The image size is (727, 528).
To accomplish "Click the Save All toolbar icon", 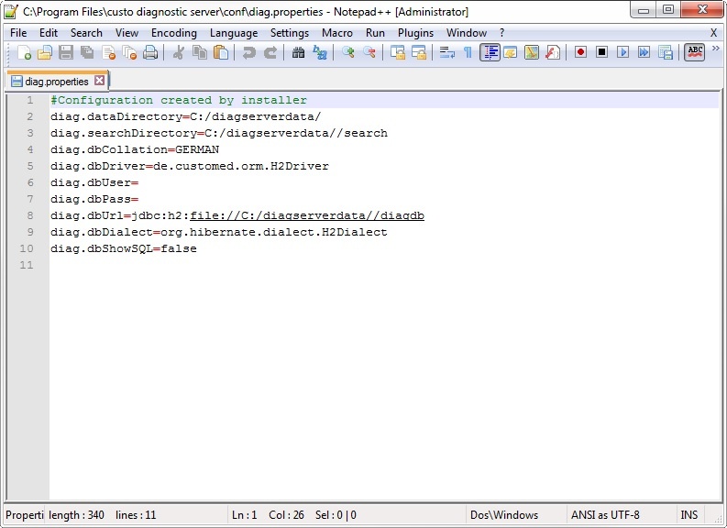I will click(x=87, y=52).
